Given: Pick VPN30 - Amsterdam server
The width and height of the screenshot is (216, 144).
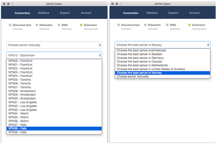Looking at the screenshot, I should coord(54,99).
